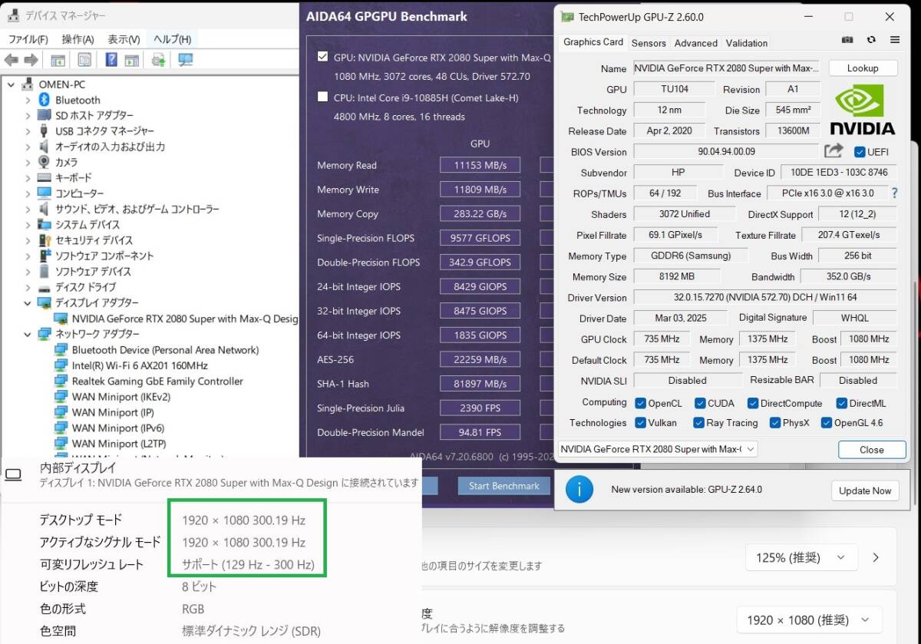Take a screenshot with GPU-Z camera icon
Viewport: 921px width, 644px height.
click(847, 40)
